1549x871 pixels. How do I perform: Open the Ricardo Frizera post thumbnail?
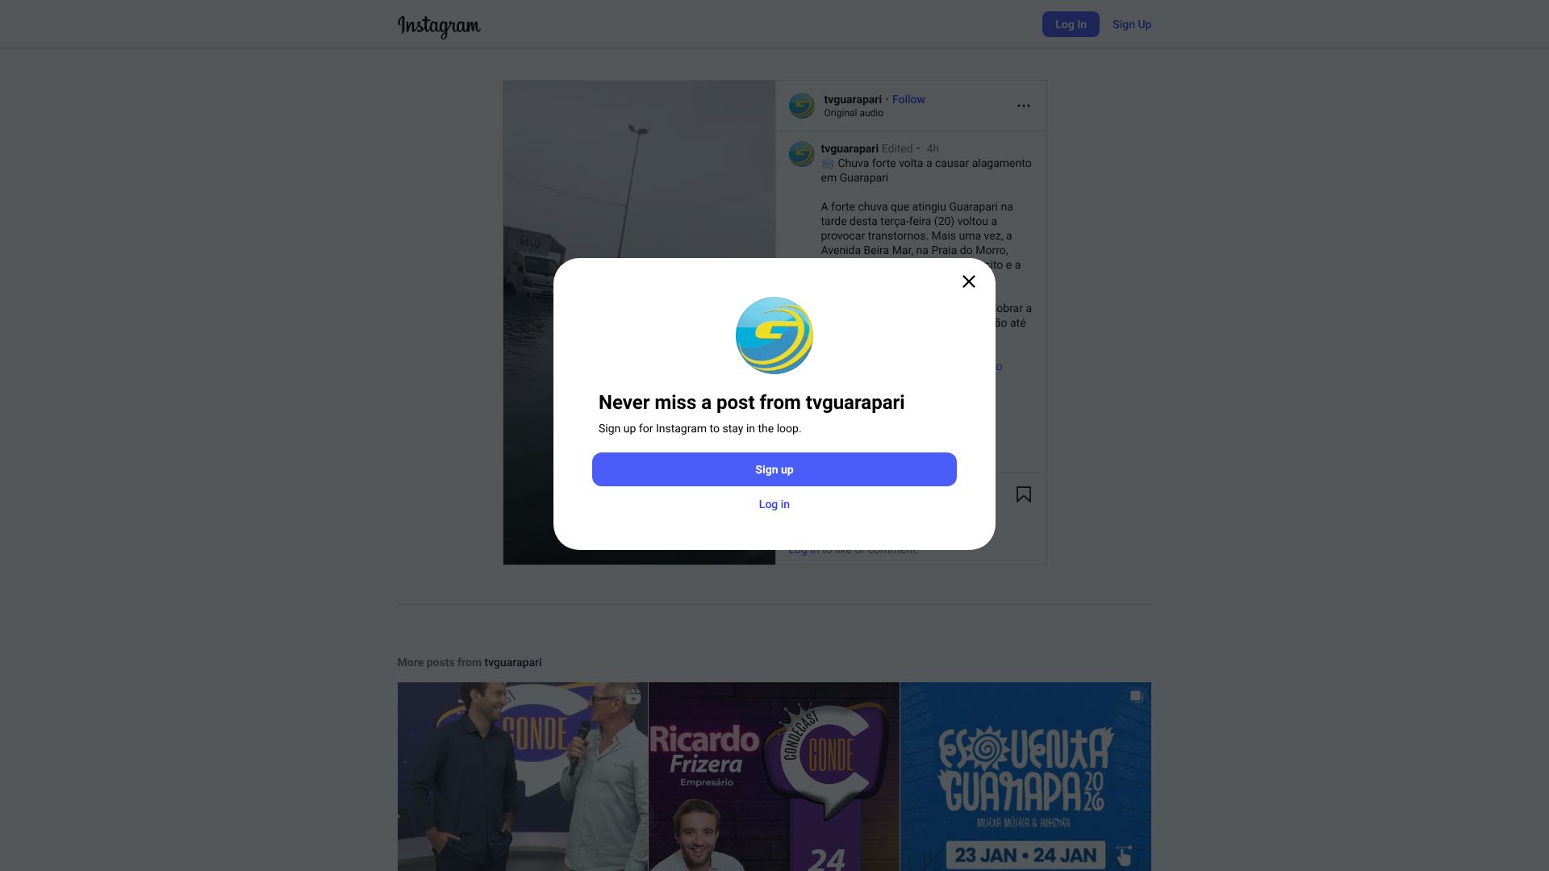774,777
